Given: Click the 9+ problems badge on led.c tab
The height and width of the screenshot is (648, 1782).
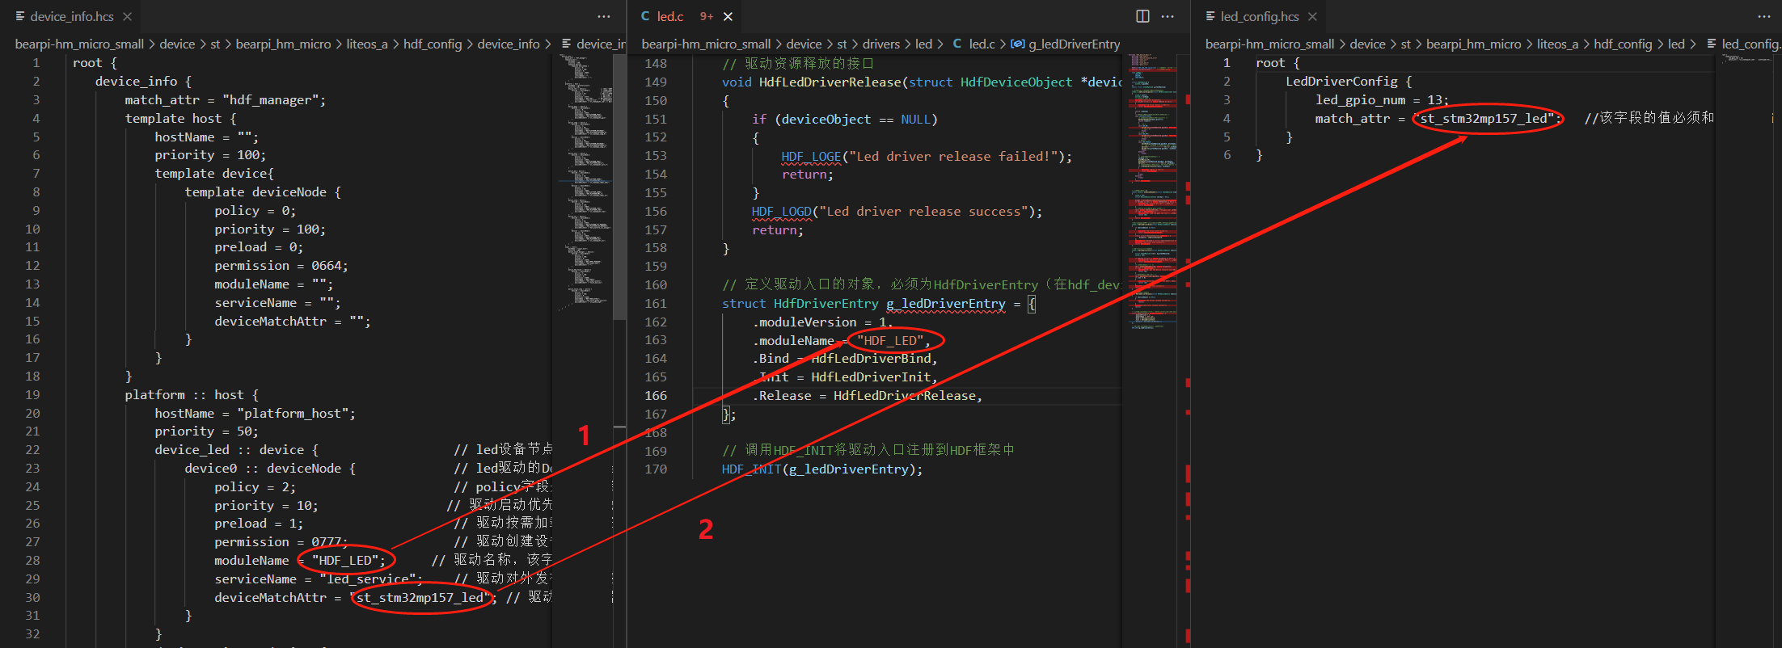Looking at the screenshot, I should 707,16.
